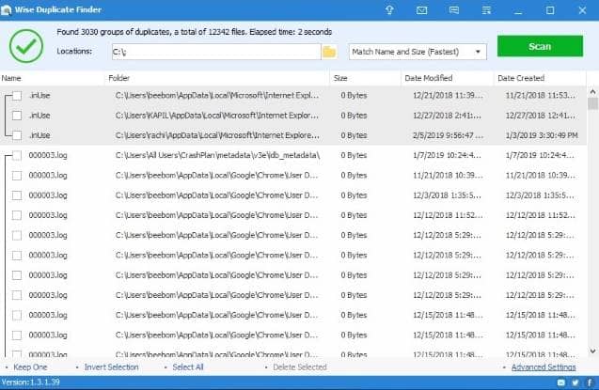Viewport: 599px width, 390px height.
Task: Check the .inUse file in beebom folder
Action: (17, 96)
